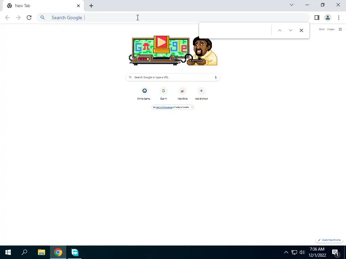Open the notification center icon
This screenshot has width=346, height=259.
pyautogui.click(x=336, y=252)
